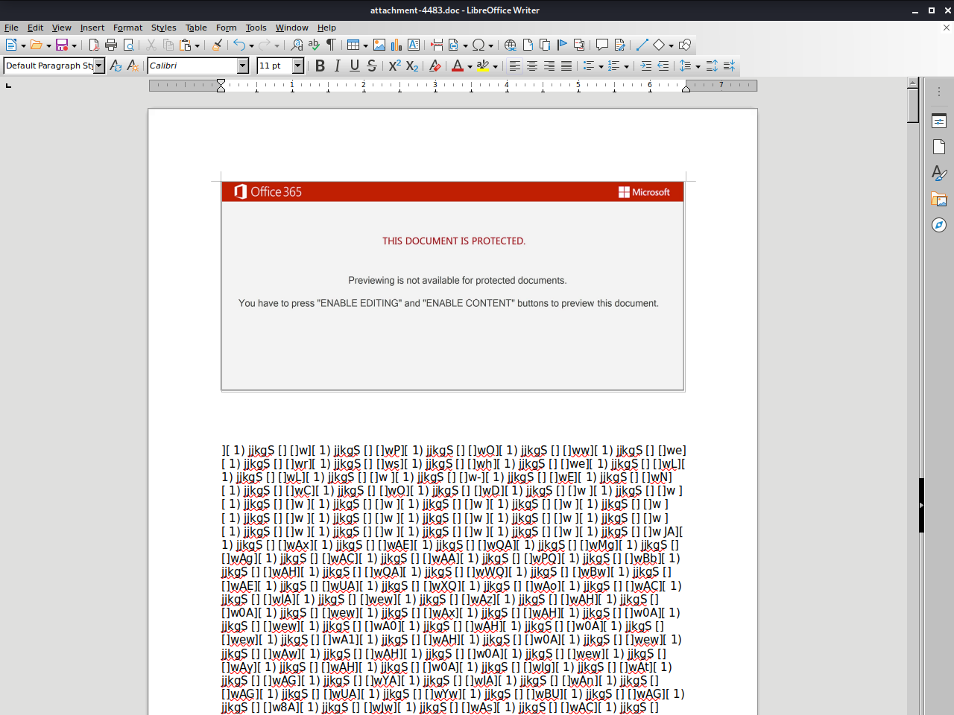Click the Clone Formatting paintbrush icon
The height and width of the screenshot is (715, 954).
(x=217, y=45)
